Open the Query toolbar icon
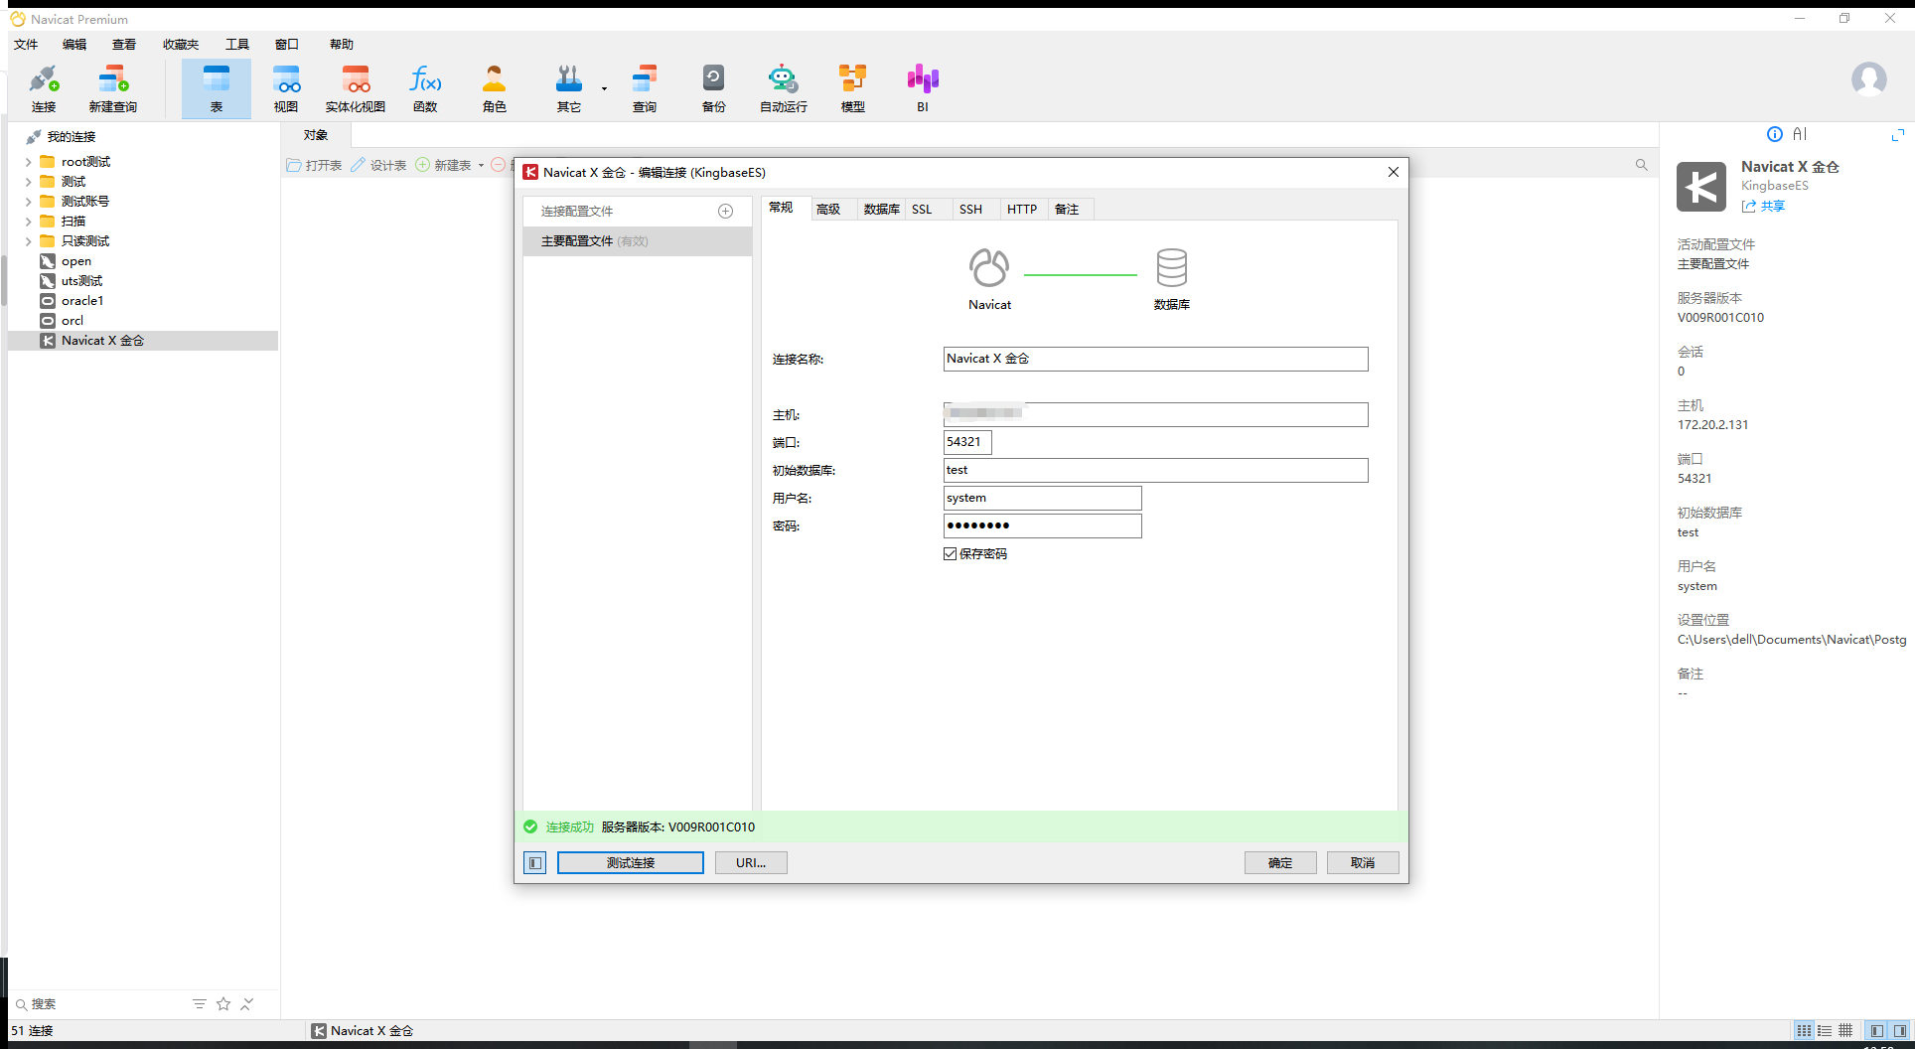The height and width of the screenshot is (1049, 1915). point(645,88)
